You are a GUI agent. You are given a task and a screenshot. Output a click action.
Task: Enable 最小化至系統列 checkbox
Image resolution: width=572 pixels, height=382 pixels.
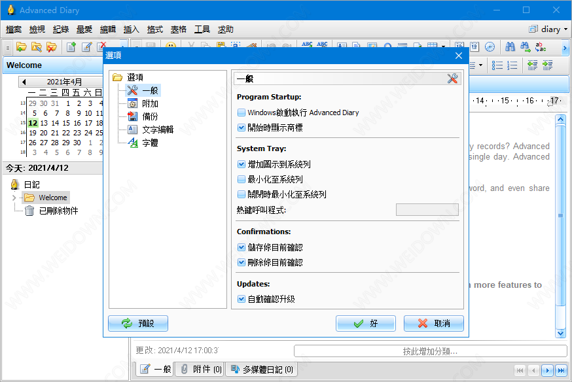pos(241,179)
